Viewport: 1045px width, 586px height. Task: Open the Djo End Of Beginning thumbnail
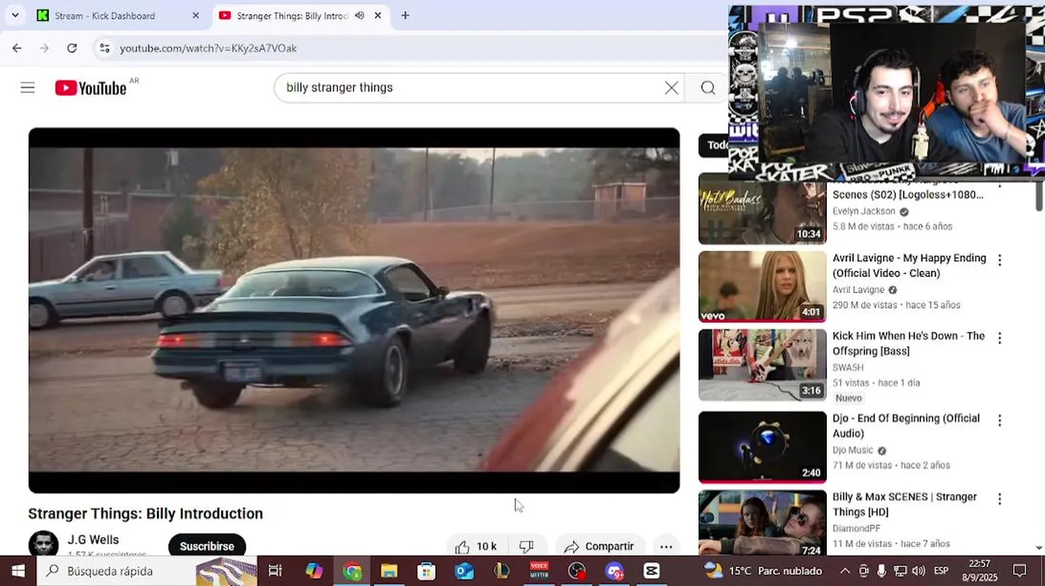pos(763,447)
